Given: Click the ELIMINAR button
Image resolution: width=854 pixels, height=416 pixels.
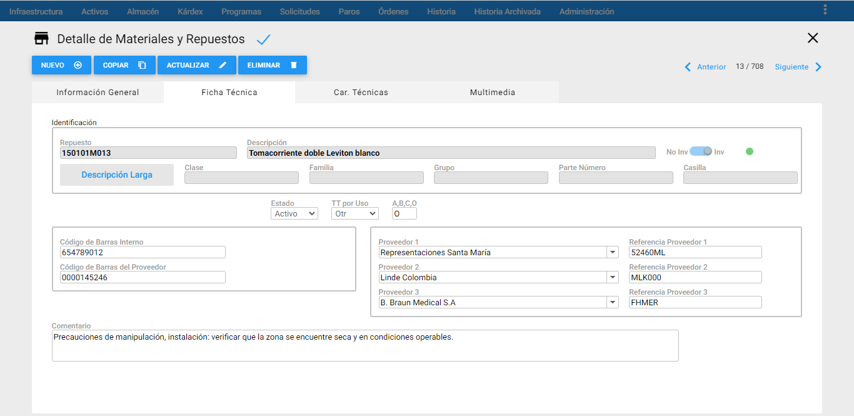Looking at the screenshot, I should click(273, 65).
